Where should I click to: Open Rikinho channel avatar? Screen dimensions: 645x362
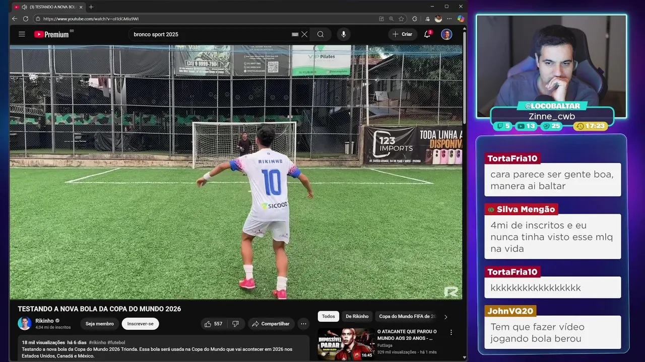click(25, 323)
